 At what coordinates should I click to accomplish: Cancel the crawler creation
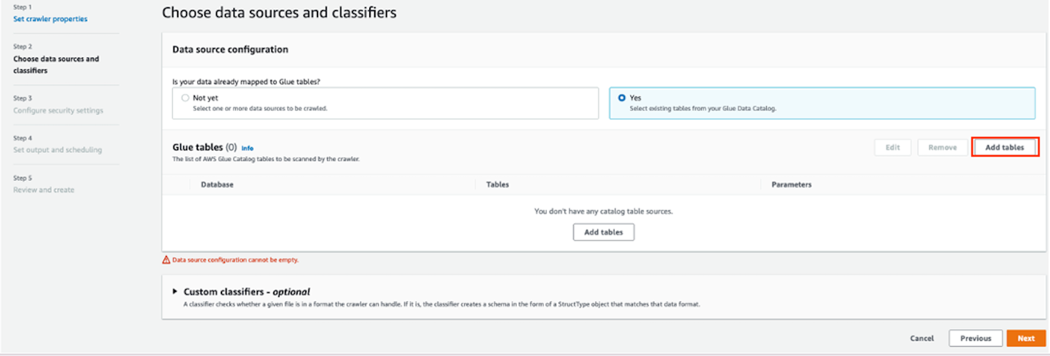pyautogui.click(x=921, y=338)
